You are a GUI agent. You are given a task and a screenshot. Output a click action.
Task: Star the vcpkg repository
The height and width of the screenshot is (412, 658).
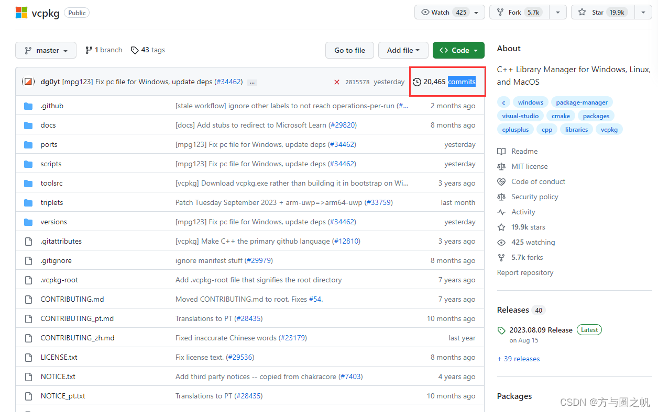(x=602, y=13)
